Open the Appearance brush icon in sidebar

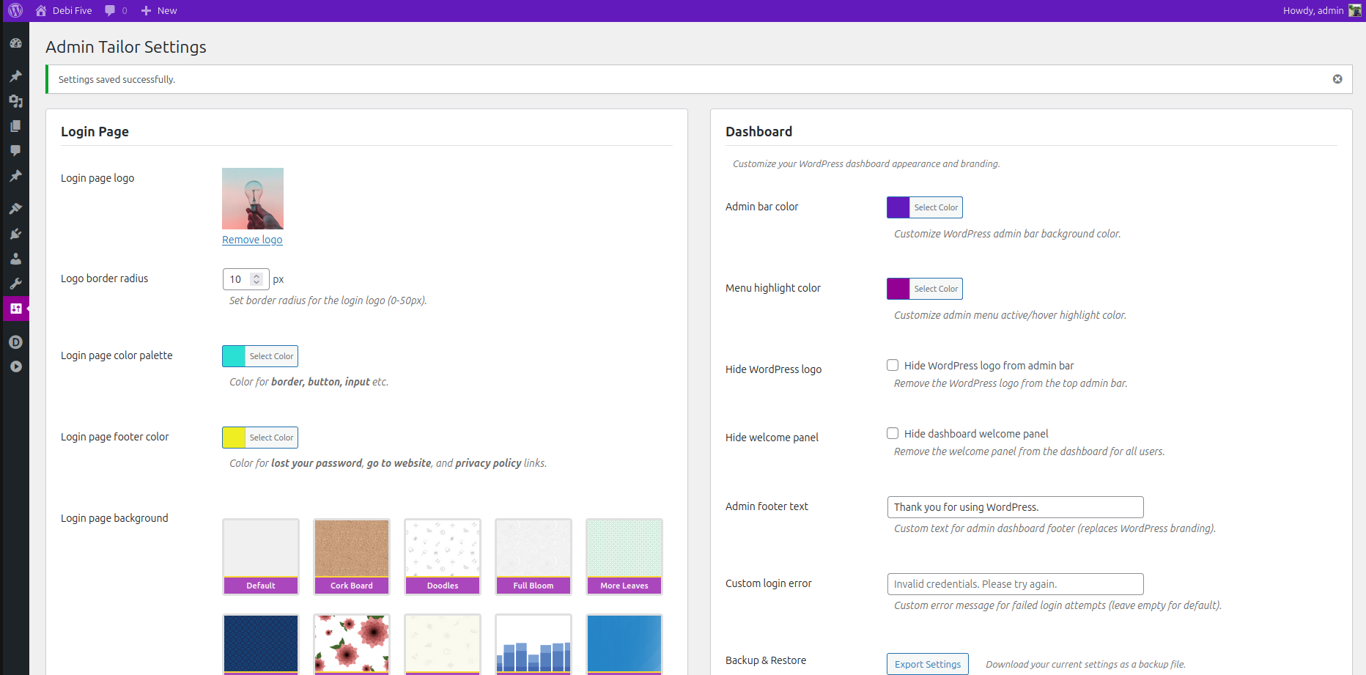15,209
